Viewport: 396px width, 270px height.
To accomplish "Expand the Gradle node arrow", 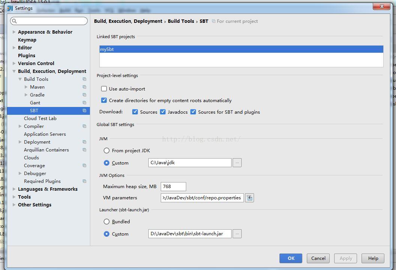I will click(x=26, y=95).
